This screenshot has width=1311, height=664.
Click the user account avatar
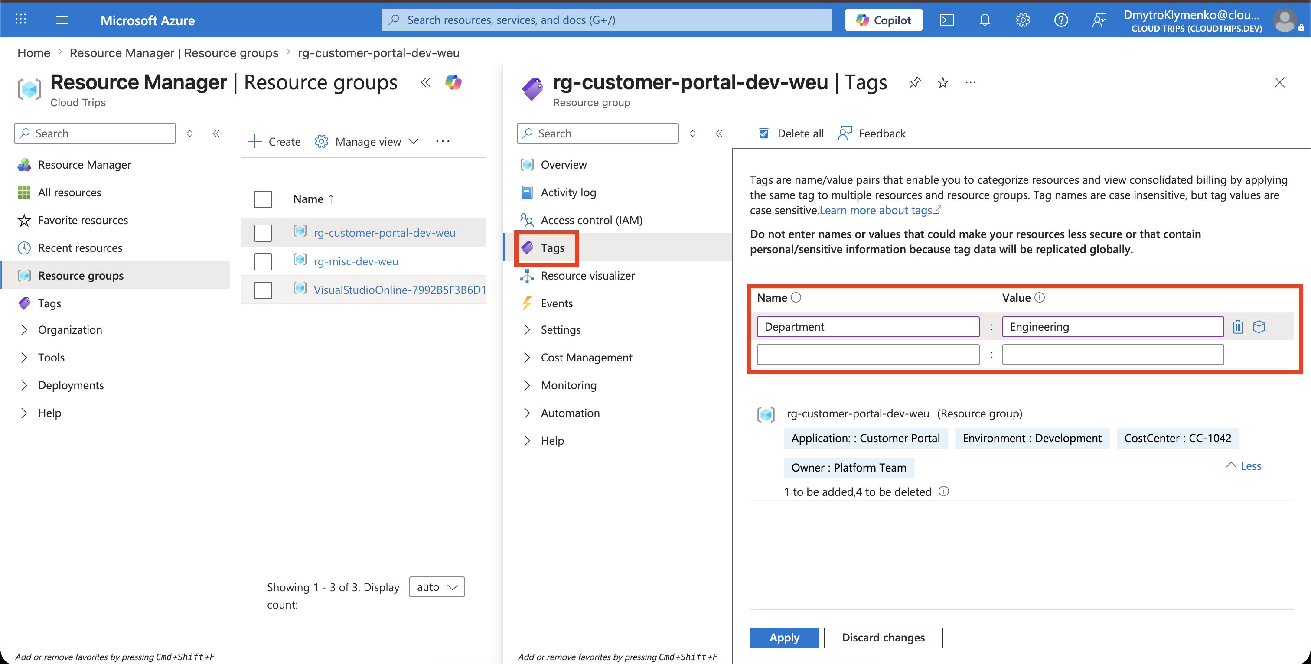click(1285, 21)
